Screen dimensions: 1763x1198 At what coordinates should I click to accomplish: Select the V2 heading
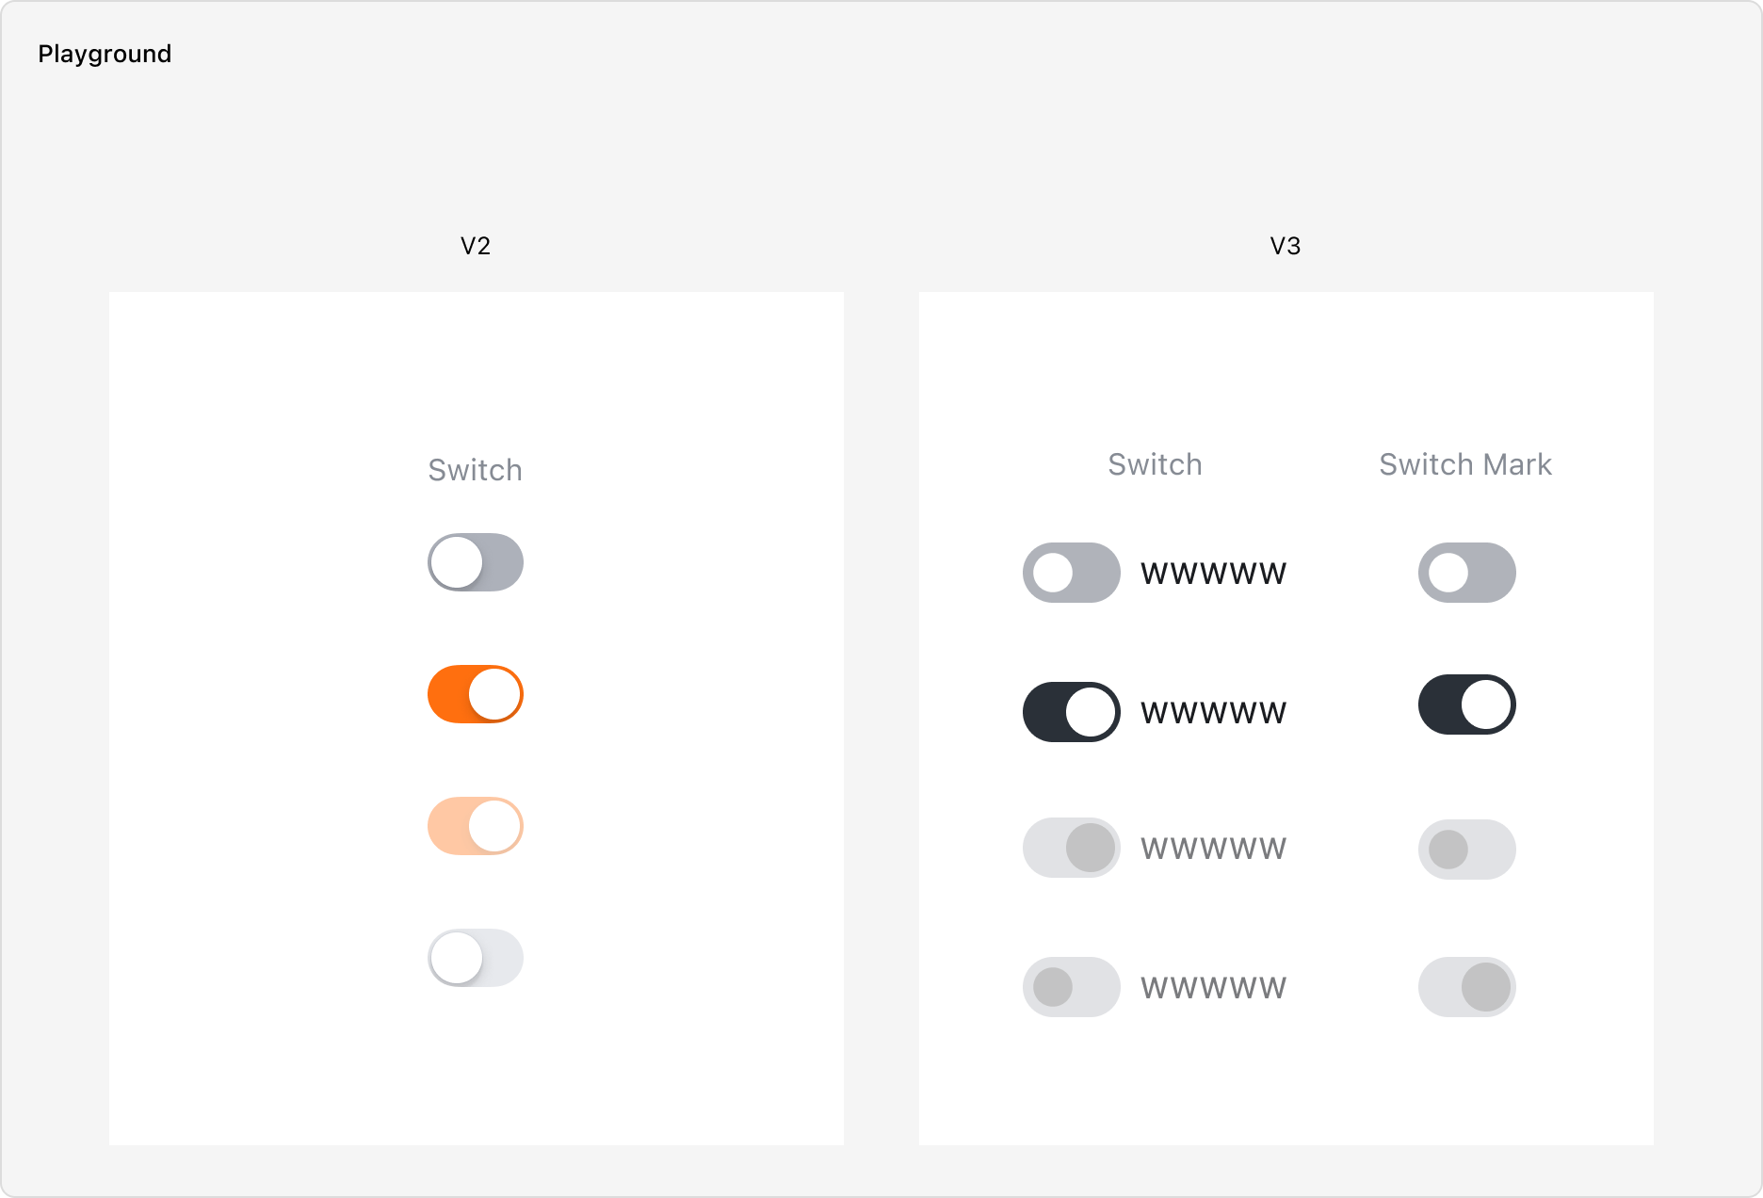(x=476, y=246)
